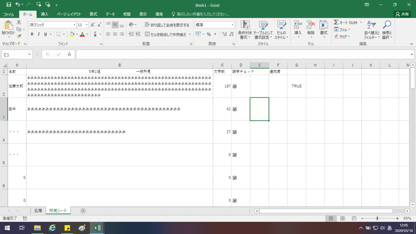Click the Delete cells button
Viewport: 416px width, 234px height.
coord(310,29)
